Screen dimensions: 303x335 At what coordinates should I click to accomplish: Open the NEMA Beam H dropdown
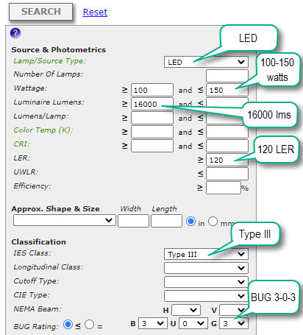(186, 310)
